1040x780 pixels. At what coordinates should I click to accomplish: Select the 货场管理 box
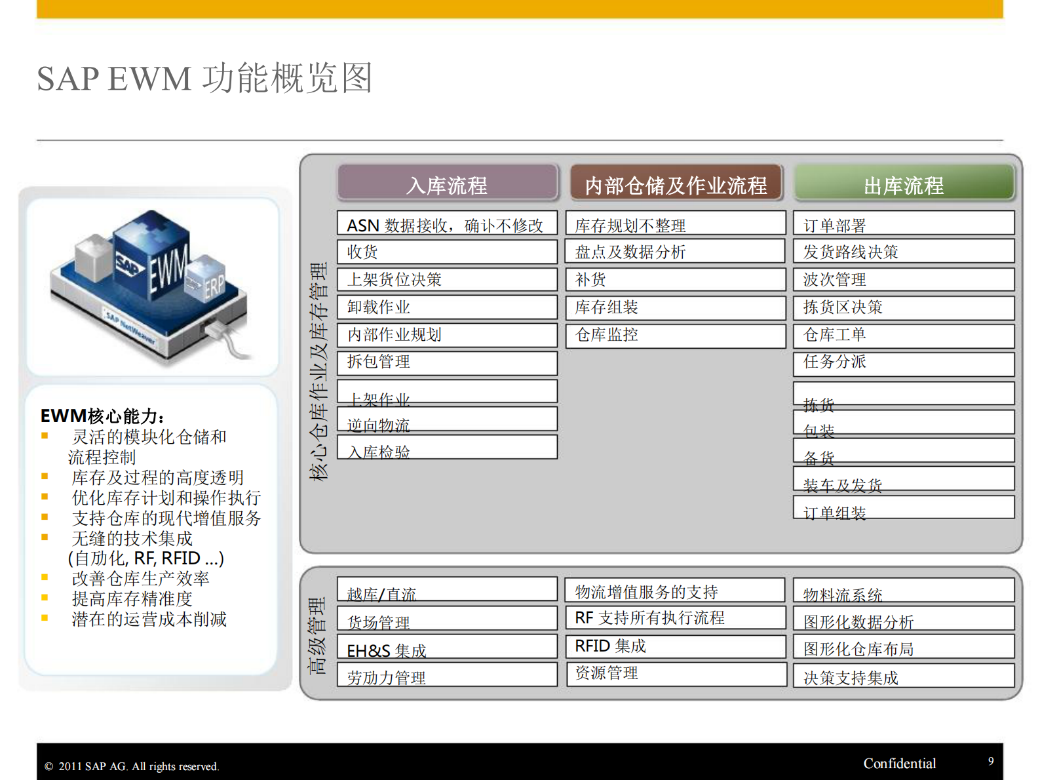click(448, 618)
